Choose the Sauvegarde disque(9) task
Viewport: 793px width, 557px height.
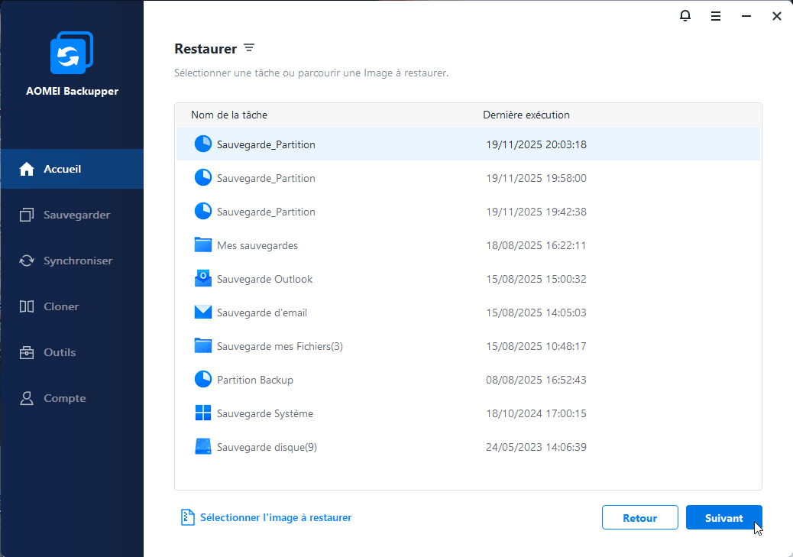coord(267,447)
